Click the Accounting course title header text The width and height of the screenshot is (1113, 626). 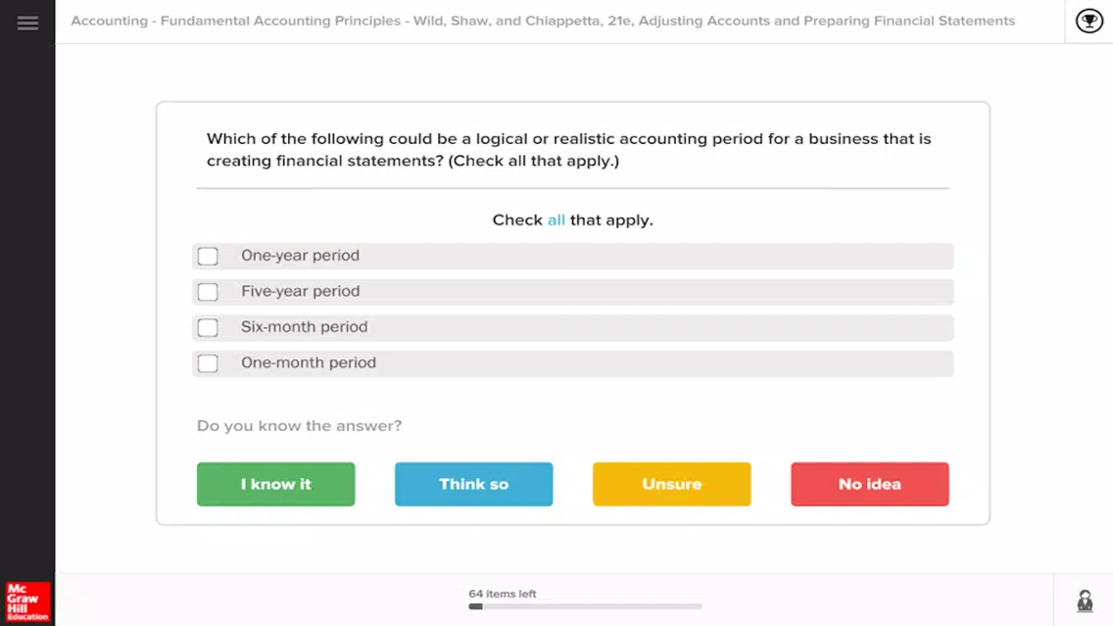[x=543, y=21]
